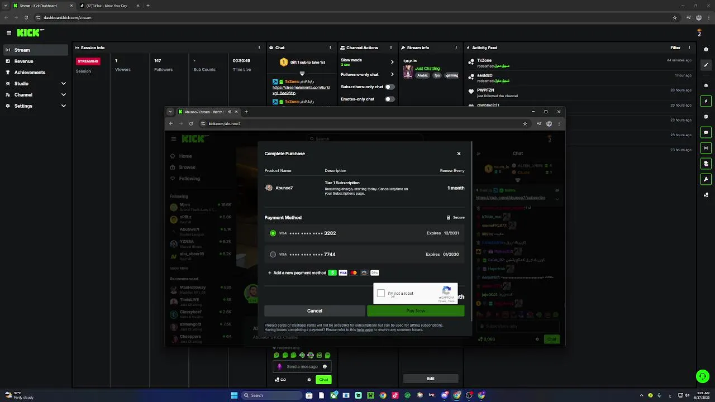
Task: Click the dashboard address bar URL
Action: click(68, 17)
